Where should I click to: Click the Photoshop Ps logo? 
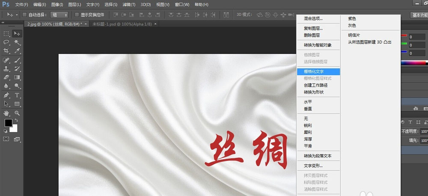coord(6,4)
